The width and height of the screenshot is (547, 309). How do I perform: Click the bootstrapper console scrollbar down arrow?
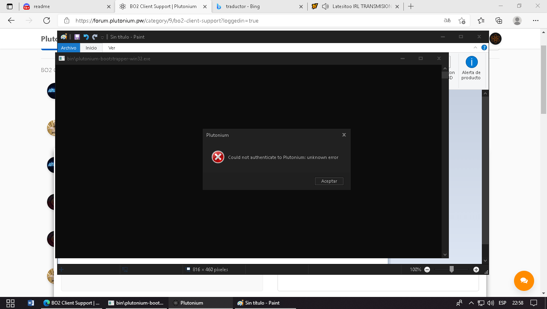point(445,254)
